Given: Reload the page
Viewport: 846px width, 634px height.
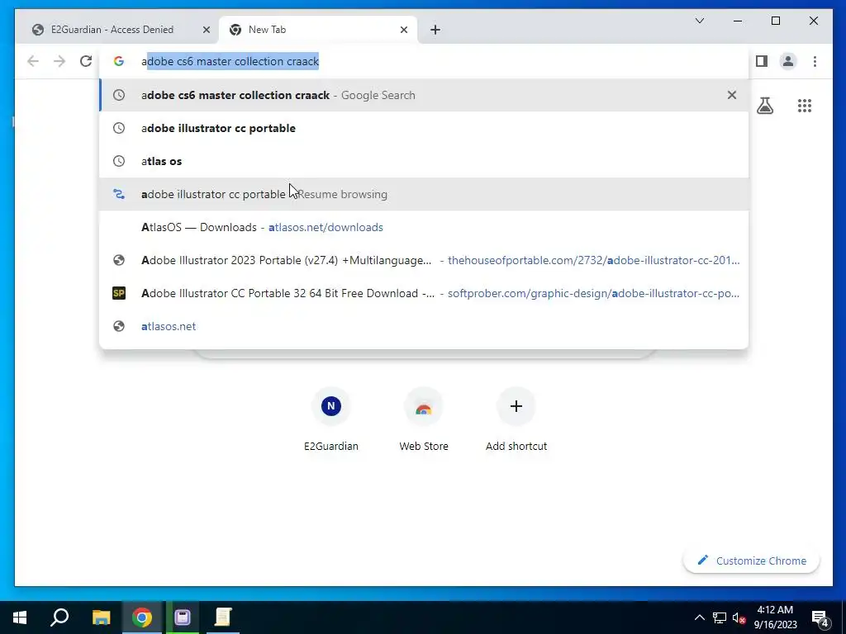Looking at the screenshot, I should 86,61.
